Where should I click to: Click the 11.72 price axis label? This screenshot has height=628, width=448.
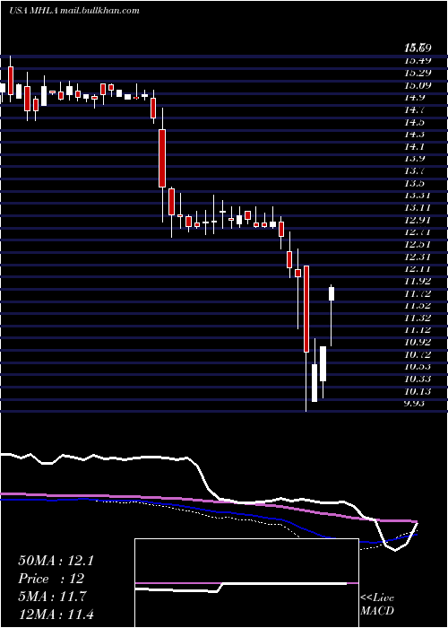tap(418, 293)
